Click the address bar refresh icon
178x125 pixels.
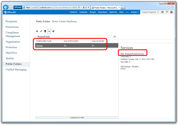(x=86, y=7)
